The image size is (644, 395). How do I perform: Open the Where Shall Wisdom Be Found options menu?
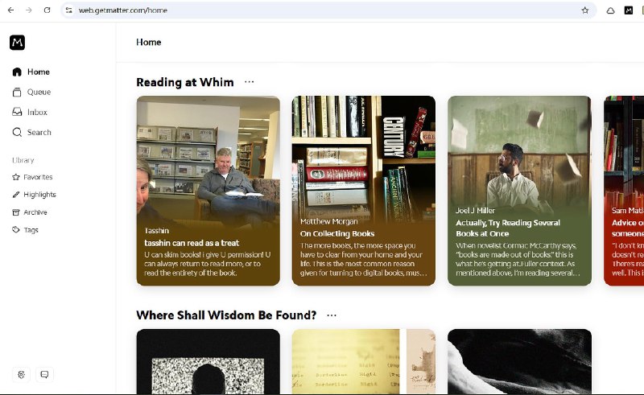click(332, 315)
